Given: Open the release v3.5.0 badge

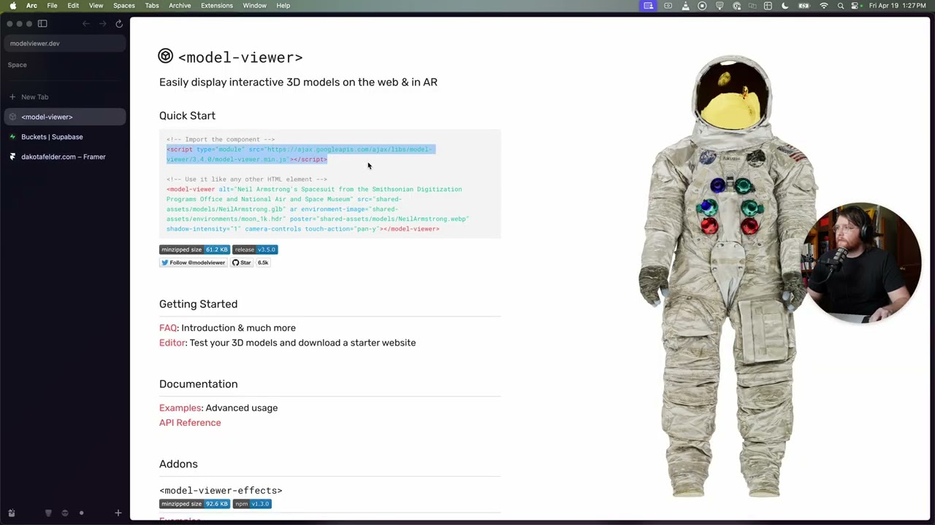Looking at the screenshot, I should 255,249.
